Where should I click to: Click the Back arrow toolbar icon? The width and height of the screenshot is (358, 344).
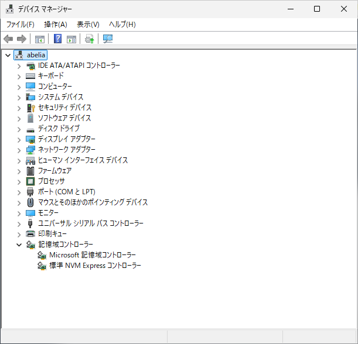click(8, 39)
